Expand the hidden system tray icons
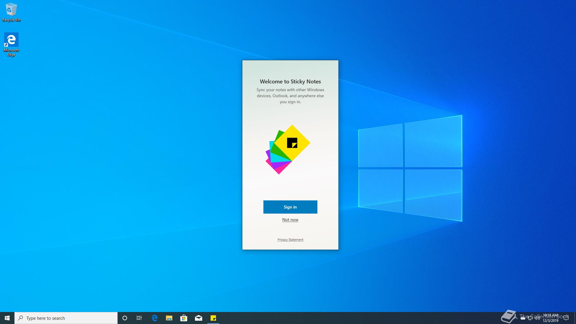The image size is (576, 324). pos(516,318)
